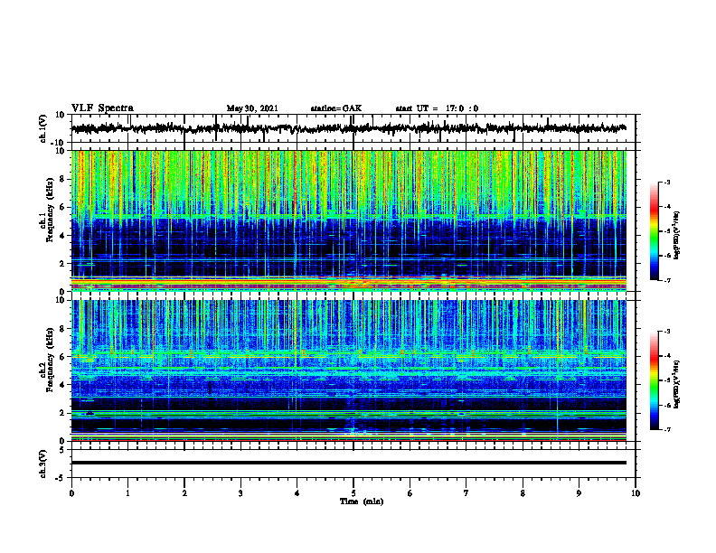Click the "8" kHz tick on ch.1 spectrogram axis
This screenshot has height=553, width=716.
coord(63,179)
